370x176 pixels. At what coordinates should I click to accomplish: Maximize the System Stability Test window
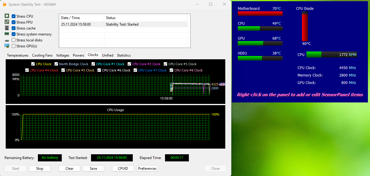[x=211, y=4]
